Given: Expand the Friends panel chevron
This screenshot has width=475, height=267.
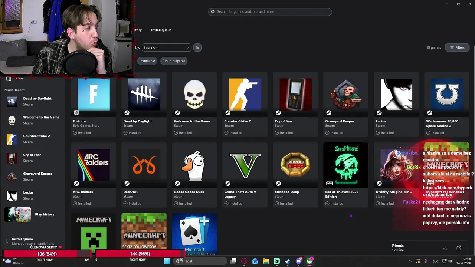Looking at the screenshot, I should click(445, 248).
